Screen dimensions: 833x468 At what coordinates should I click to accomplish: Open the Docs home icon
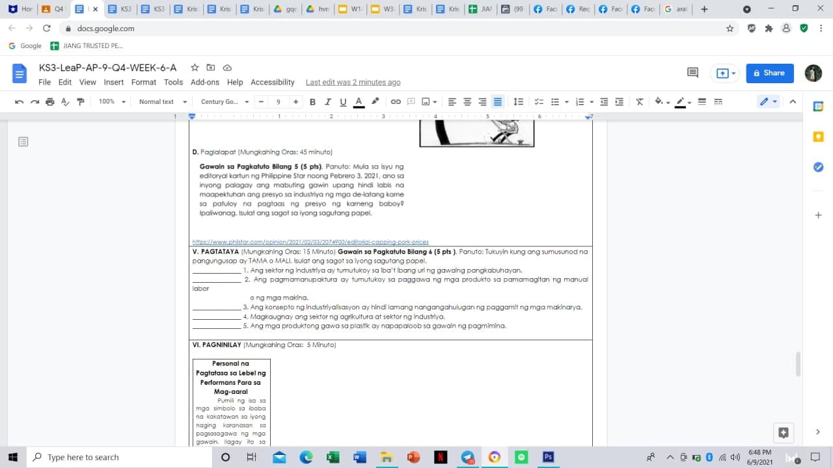[x=20, y=73]
